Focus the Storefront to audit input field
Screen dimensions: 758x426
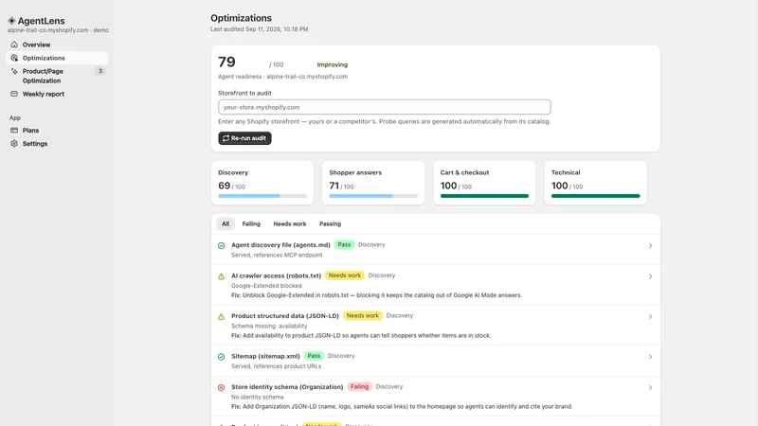385,107
